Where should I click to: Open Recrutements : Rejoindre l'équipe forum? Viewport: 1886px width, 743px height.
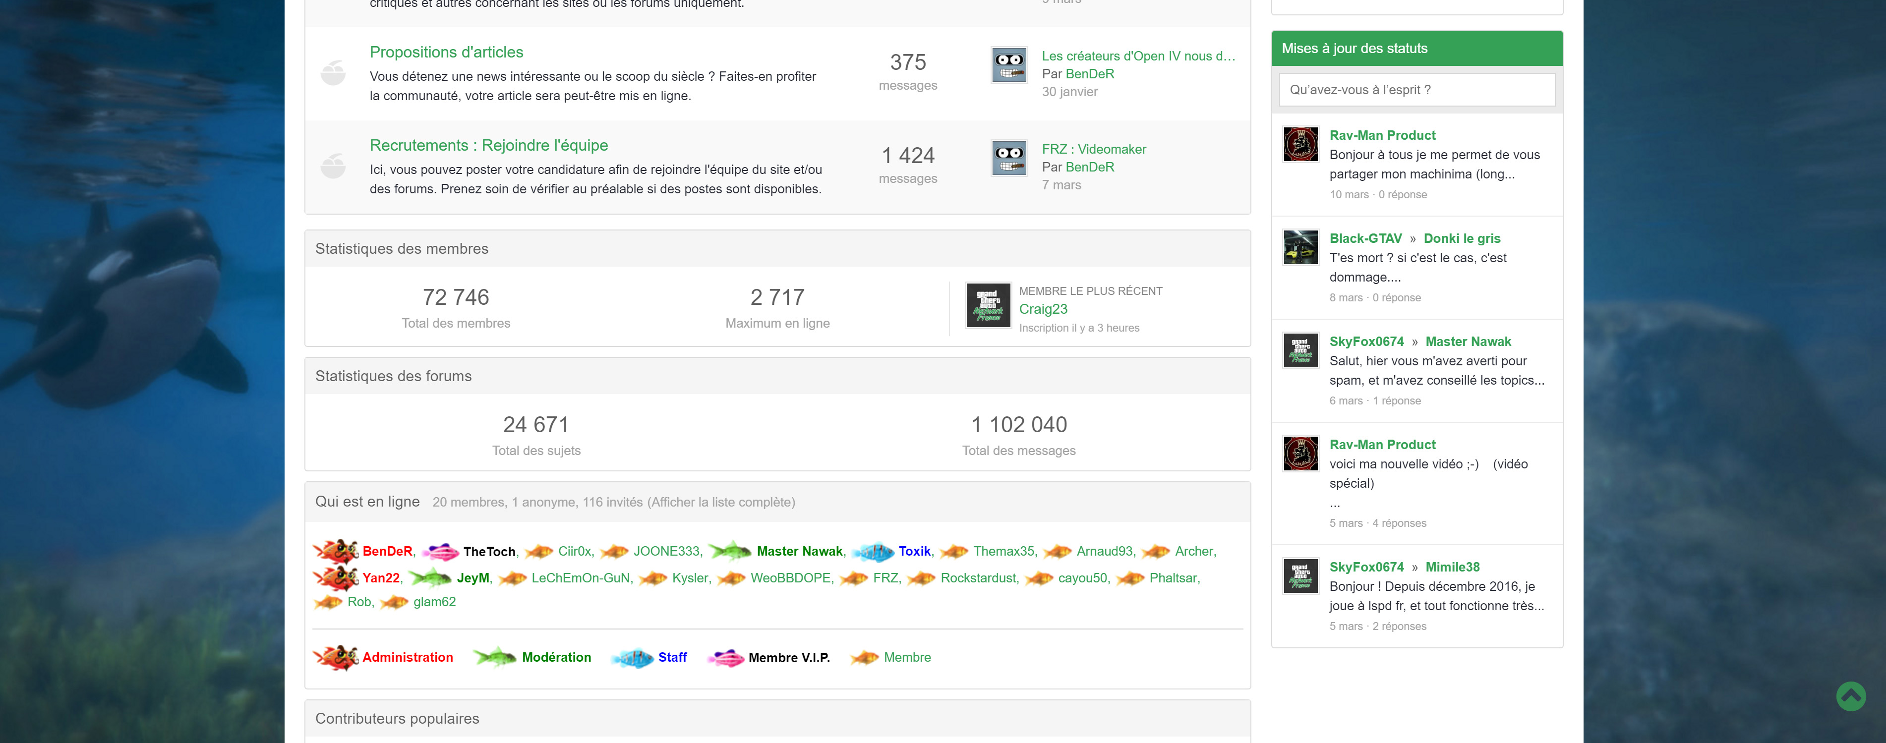pos(488,145)
